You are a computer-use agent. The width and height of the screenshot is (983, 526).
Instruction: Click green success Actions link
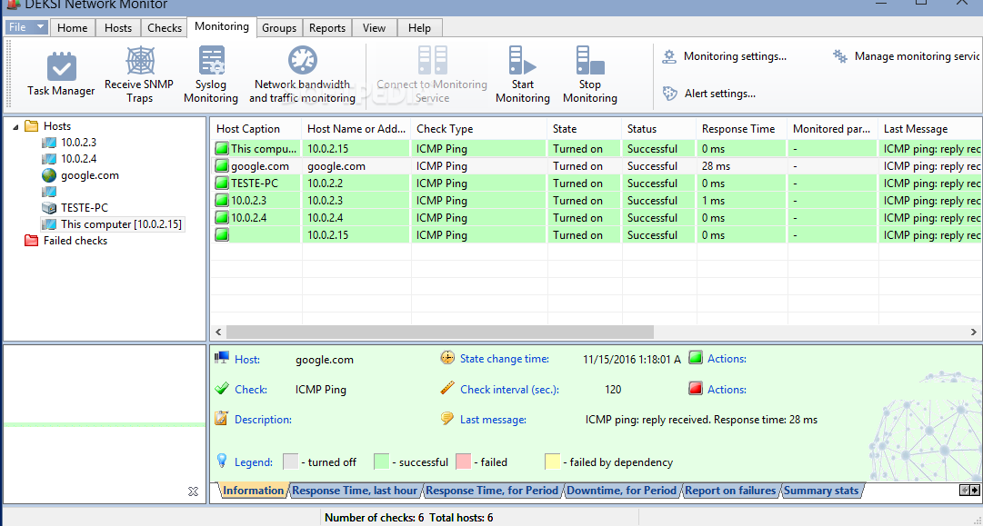(727, 359)
